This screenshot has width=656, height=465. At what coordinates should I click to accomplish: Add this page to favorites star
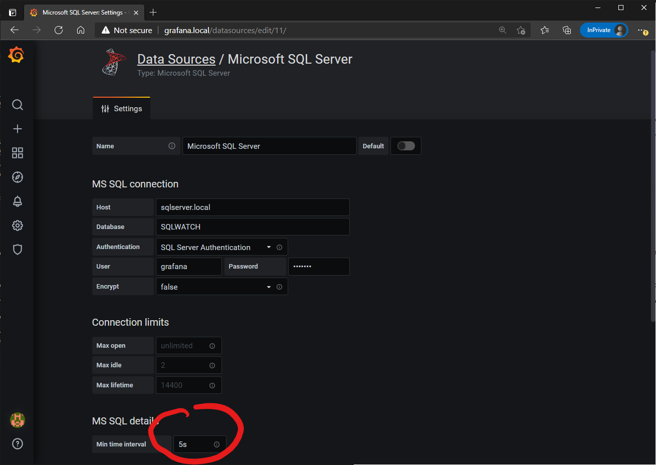[x=521, y=30]
